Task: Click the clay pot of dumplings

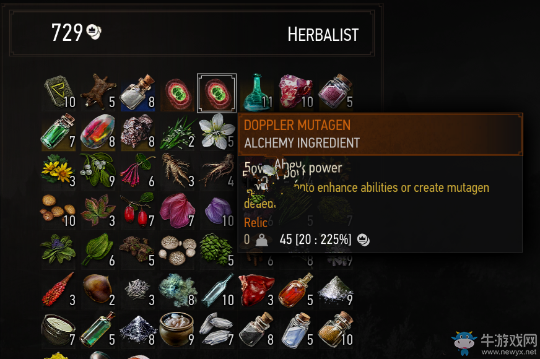Action: point(178,329)
